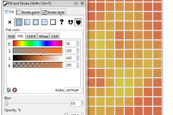Open the Stroke style tab
The image size is (173, 115).
(54, 12)
